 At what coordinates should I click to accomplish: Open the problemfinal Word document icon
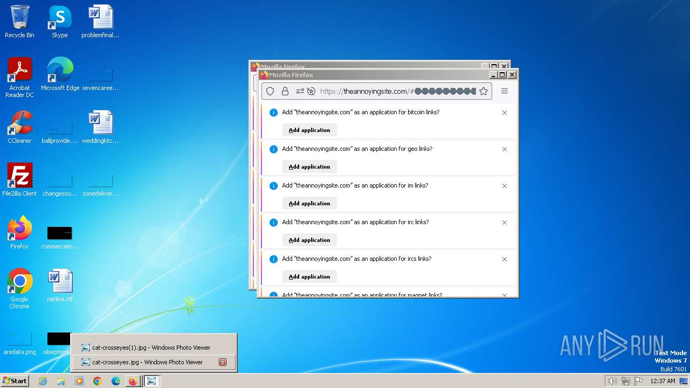100,22
